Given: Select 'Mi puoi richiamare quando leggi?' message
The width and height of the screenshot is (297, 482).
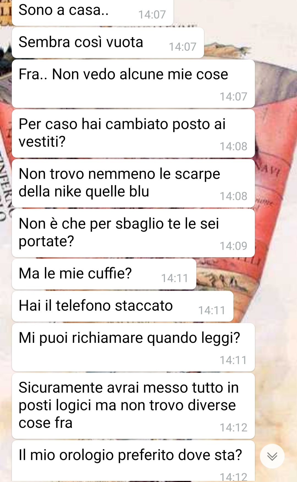Looking at the screenshot, I should [133, 347].
